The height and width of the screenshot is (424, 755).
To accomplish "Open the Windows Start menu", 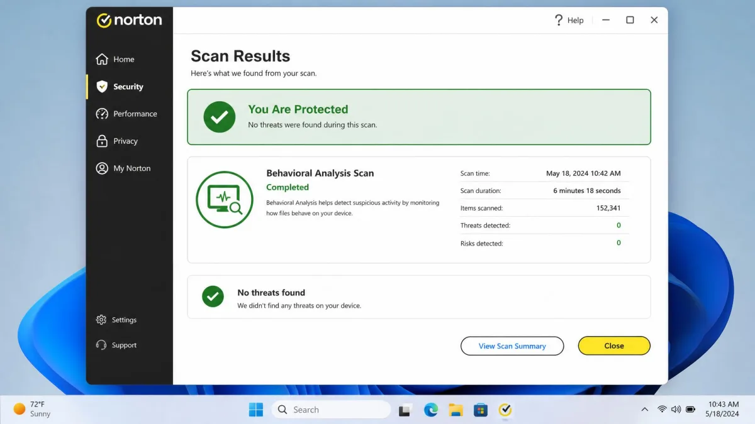I will point(256,410).
